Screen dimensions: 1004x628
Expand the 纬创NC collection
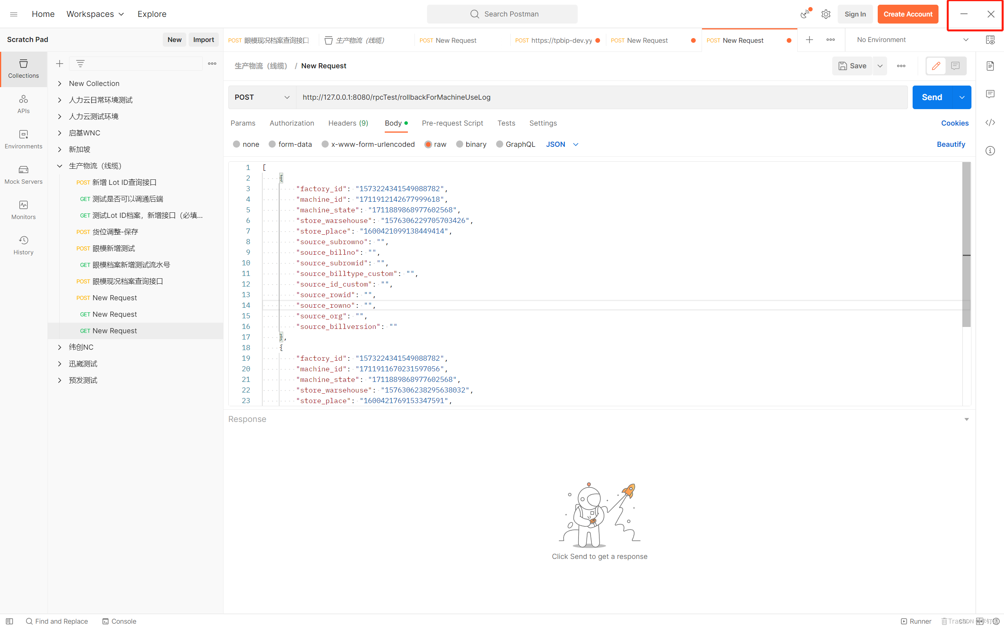pyautogui.click(x=60, y=347)
